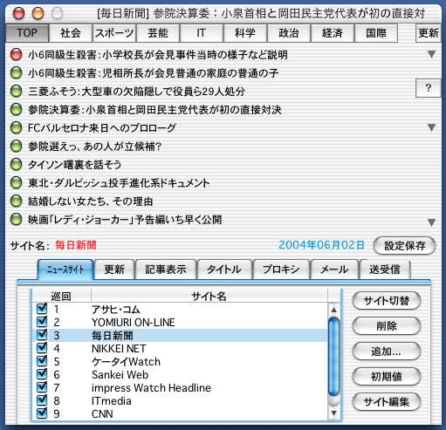The height and width of the screenshot is (430, 446).
Task: Click the サイト切替 button
Action: click(x=387, y=301)
